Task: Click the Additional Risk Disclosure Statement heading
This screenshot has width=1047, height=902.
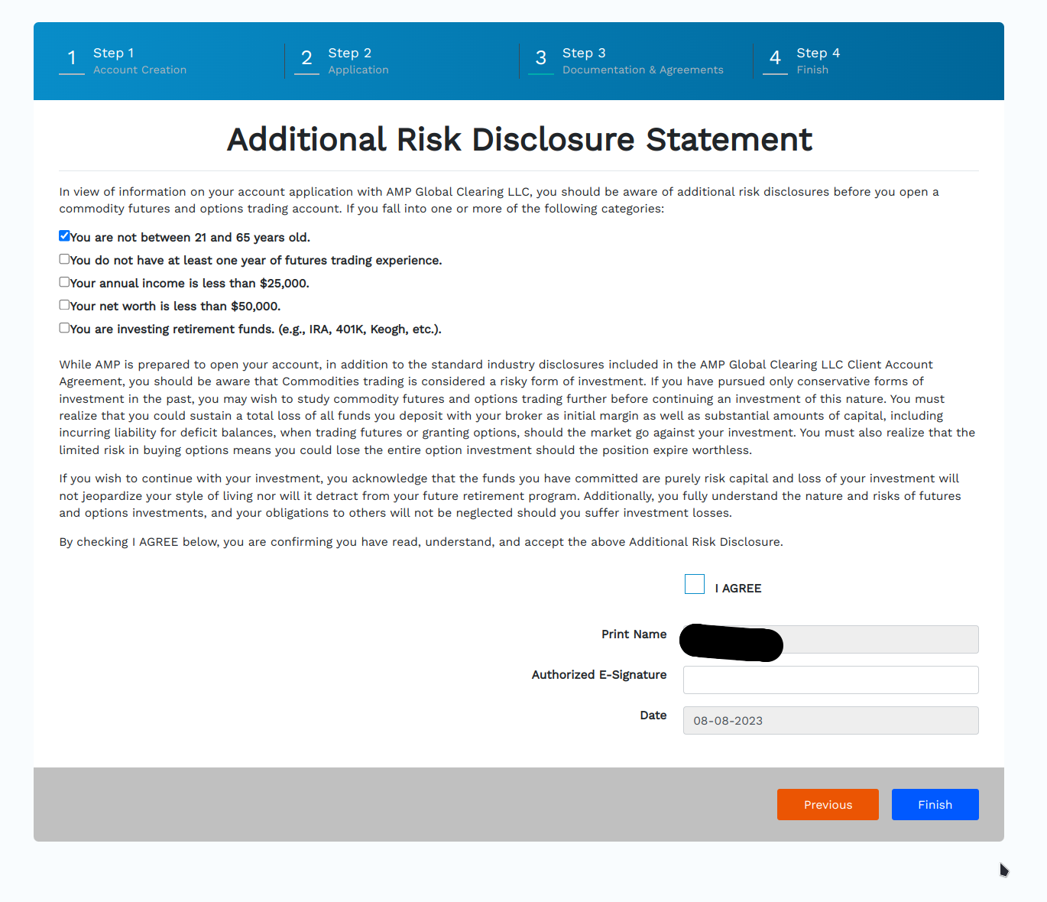Action: coord(519,140)
